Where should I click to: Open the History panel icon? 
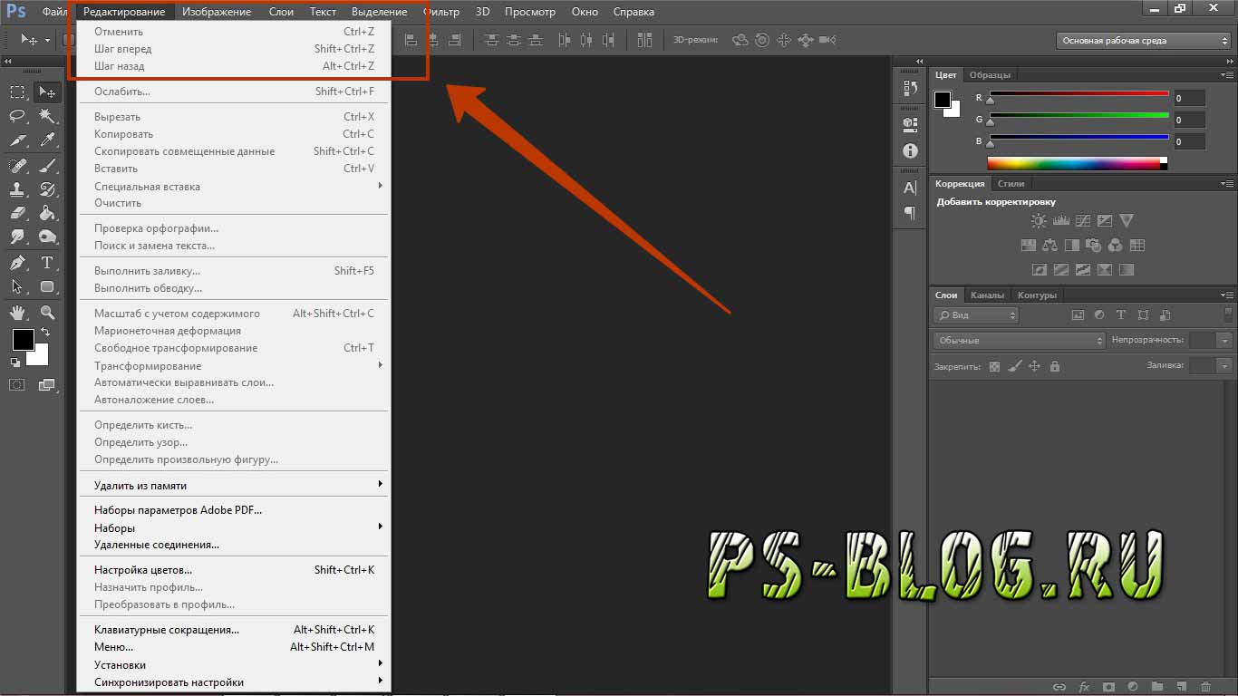click(x=910, y=88)
